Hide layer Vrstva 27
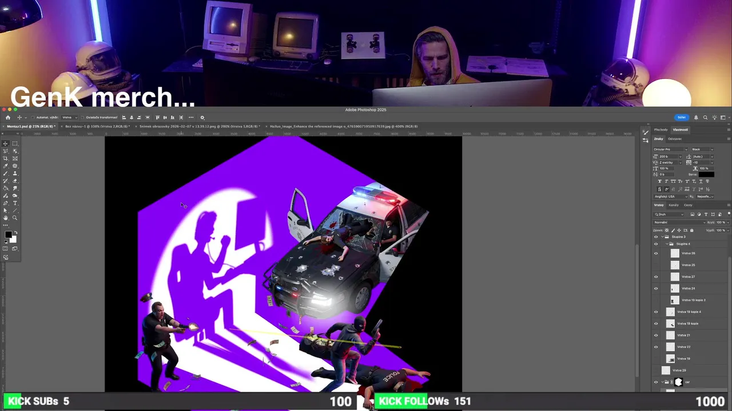 click(656, 277)
